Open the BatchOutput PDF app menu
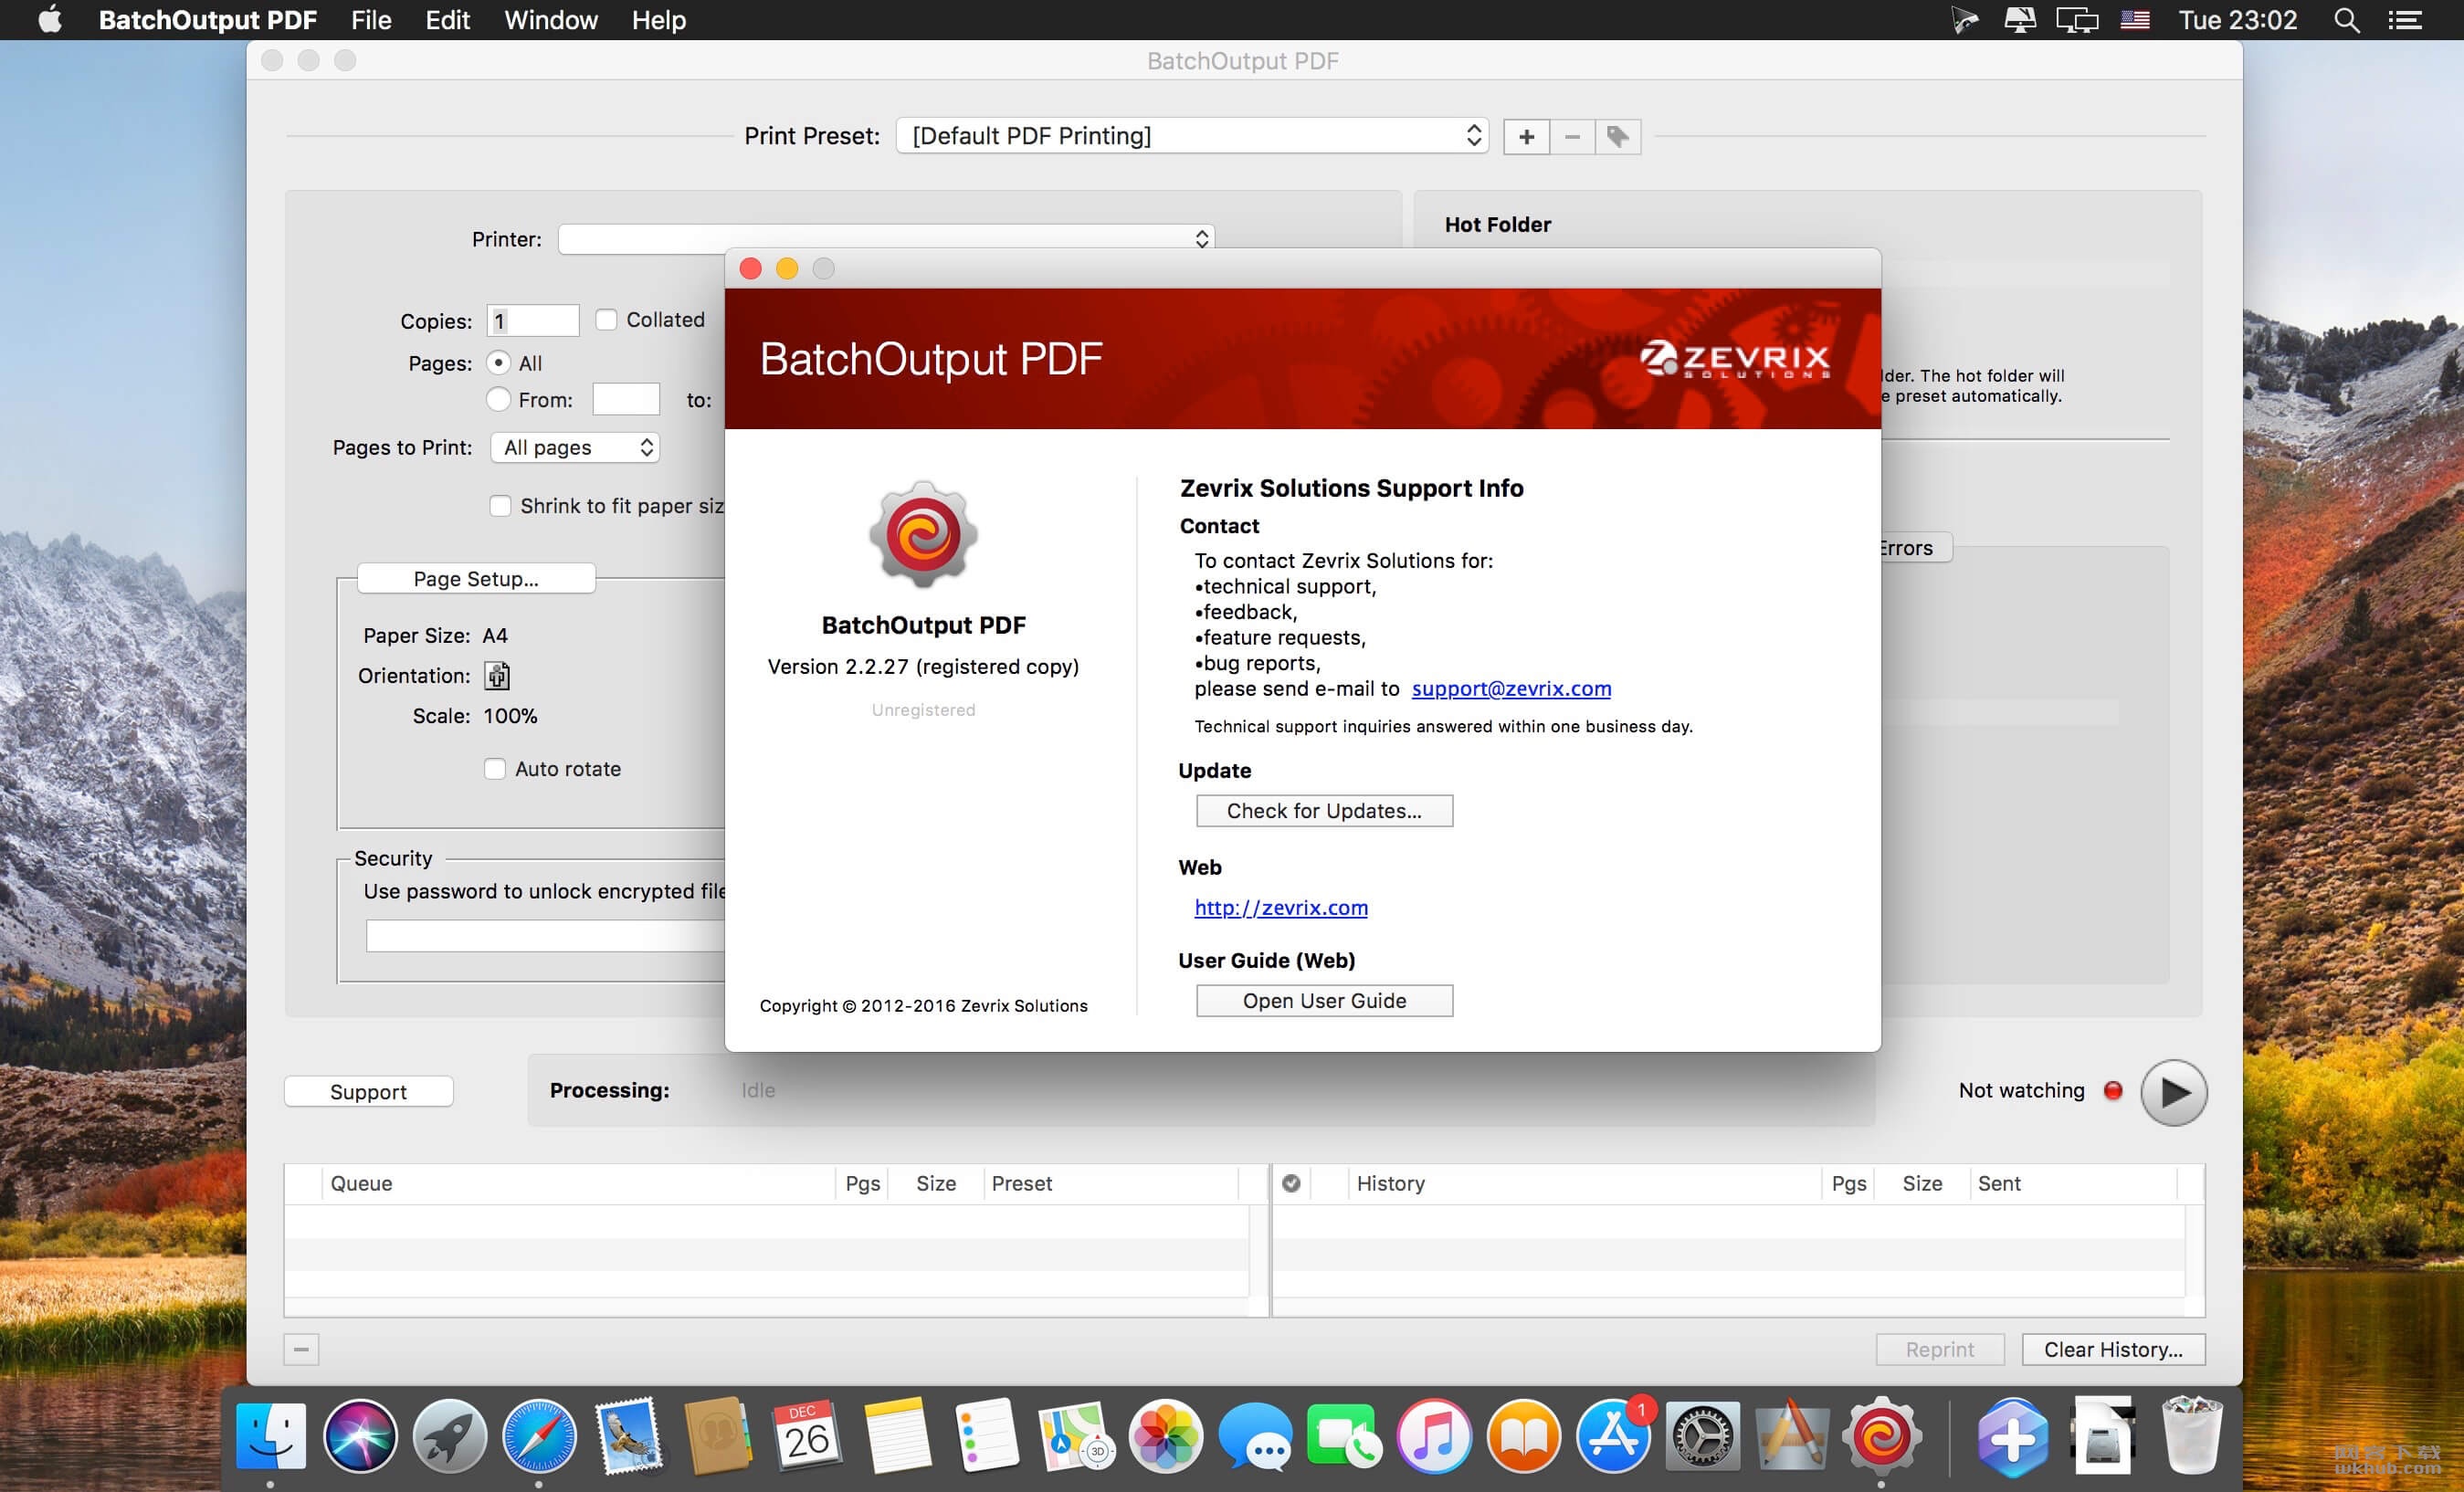The image size is (2464, 1492). (207, 20)
